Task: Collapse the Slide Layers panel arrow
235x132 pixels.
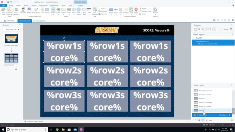Action: pyautogui.click(x=229, y=85)
